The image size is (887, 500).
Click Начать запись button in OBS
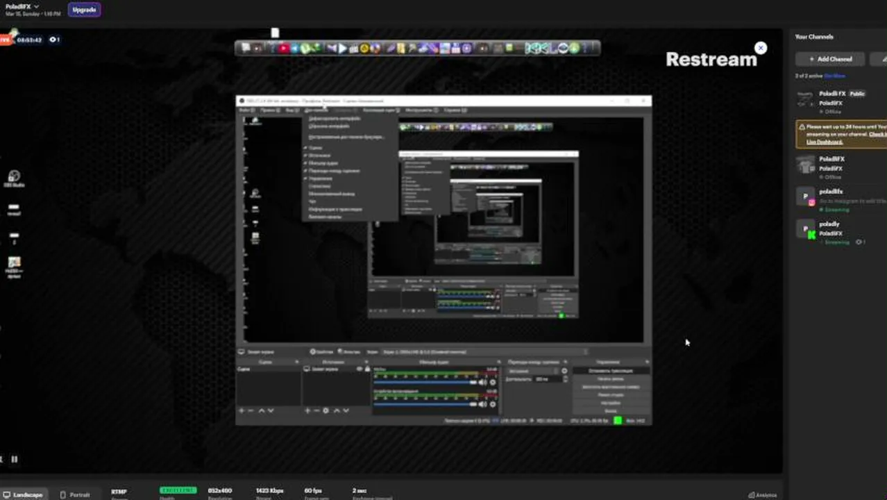click(x=611, y=379)
